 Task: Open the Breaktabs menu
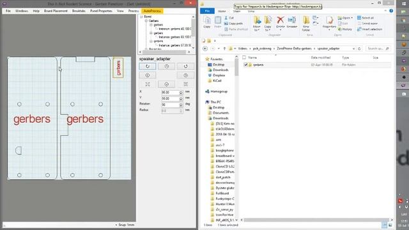tap(79, 11)
